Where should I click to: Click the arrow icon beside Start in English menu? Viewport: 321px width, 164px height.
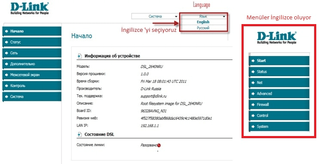point(253,61)
